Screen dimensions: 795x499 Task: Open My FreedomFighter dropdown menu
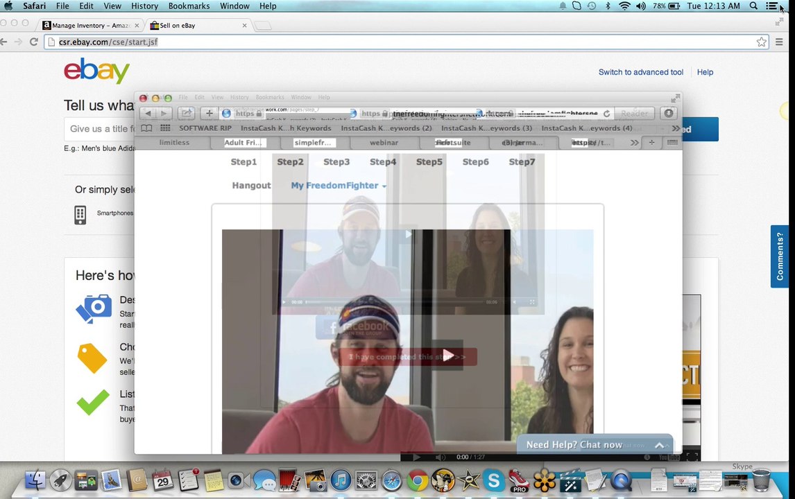(x=338, y=186)
